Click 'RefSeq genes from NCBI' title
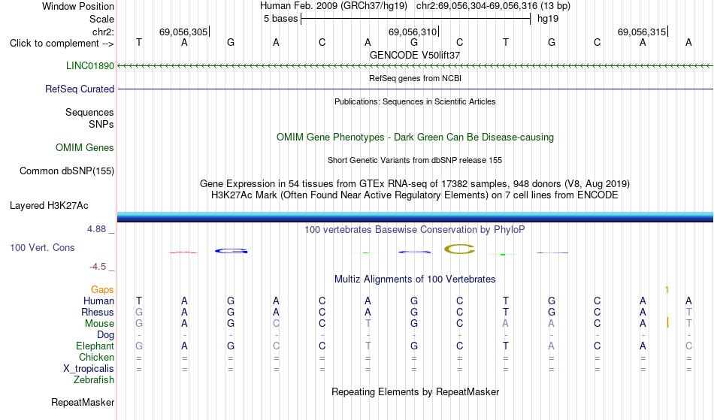Screen dimensions: 714x420 coord(415,78)
